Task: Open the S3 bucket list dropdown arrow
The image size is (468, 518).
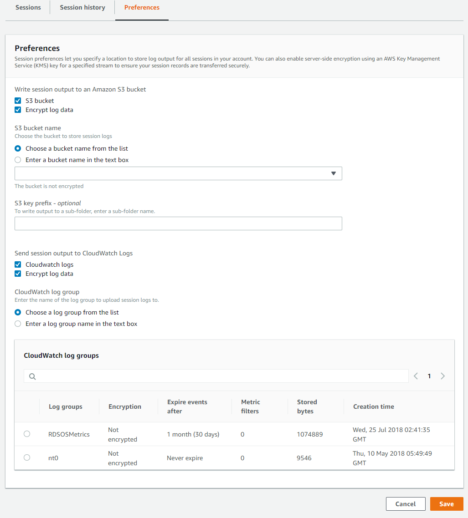Action: click(334, 173)
